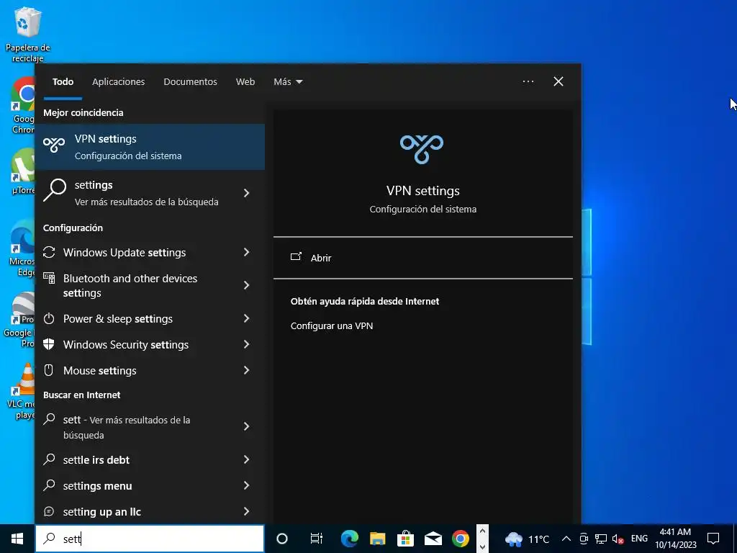Open the VPN settings best match result

pyautogui.click(x=150, y=147)
